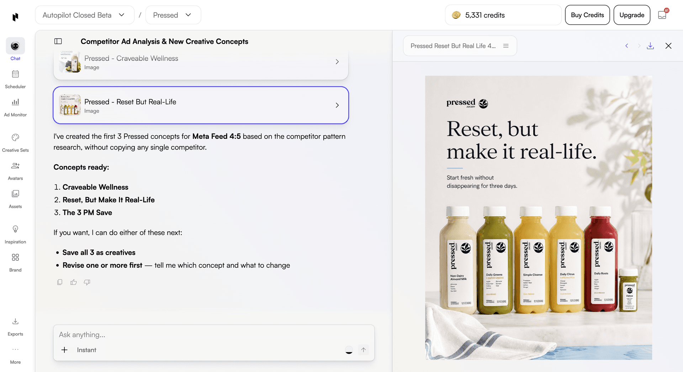Screen dimensions: 683x372
Task: Click Reset But Real-Life card thumbnail
Action: coord(70,105)
